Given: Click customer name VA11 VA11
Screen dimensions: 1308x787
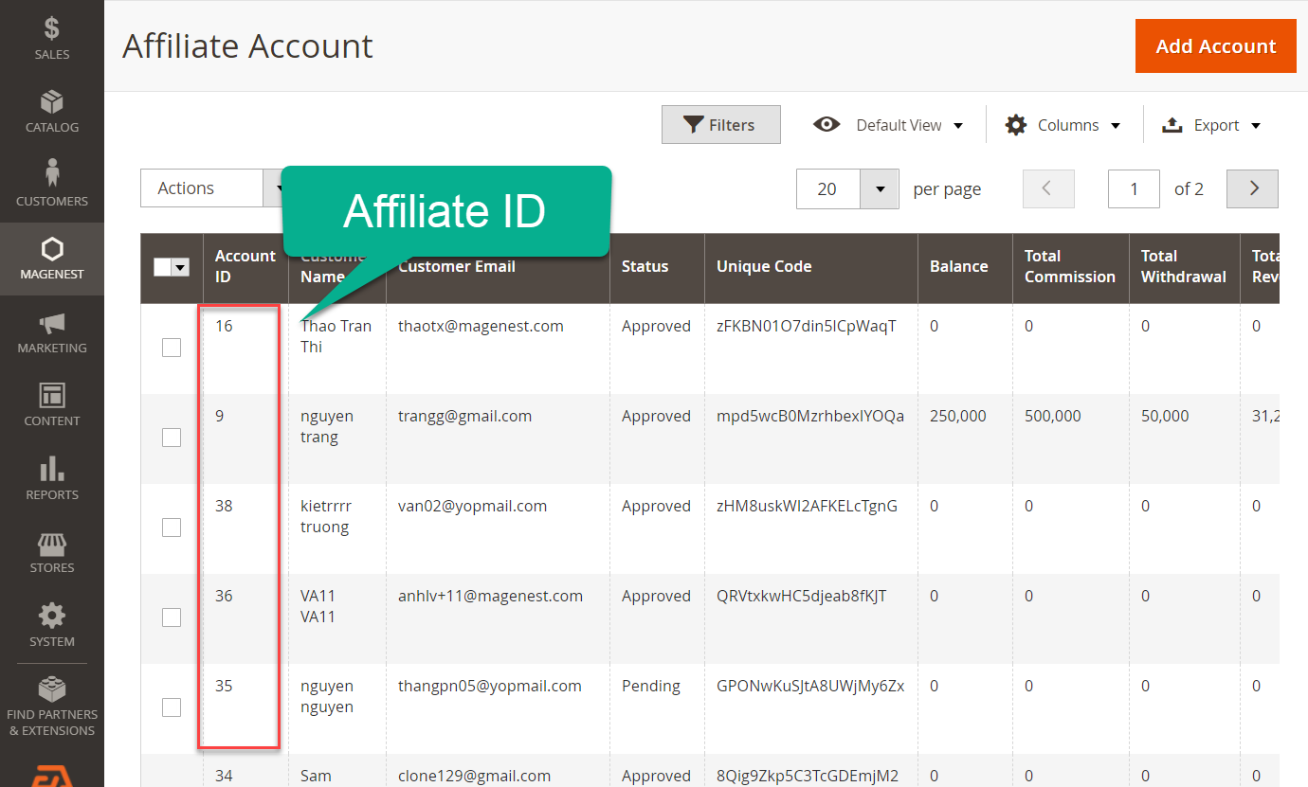Looking at the screenshot, I should click(318, 606).
